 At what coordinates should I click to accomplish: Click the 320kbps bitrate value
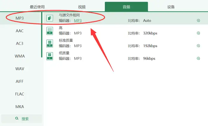tap(150, 33)
